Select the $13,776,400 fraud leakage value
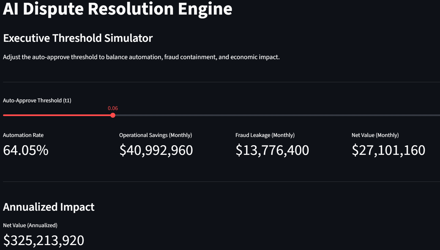The image size is (440, 250). [272, 150]
